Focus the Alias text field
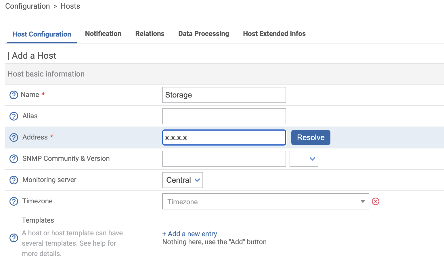 tap(224, 116)
